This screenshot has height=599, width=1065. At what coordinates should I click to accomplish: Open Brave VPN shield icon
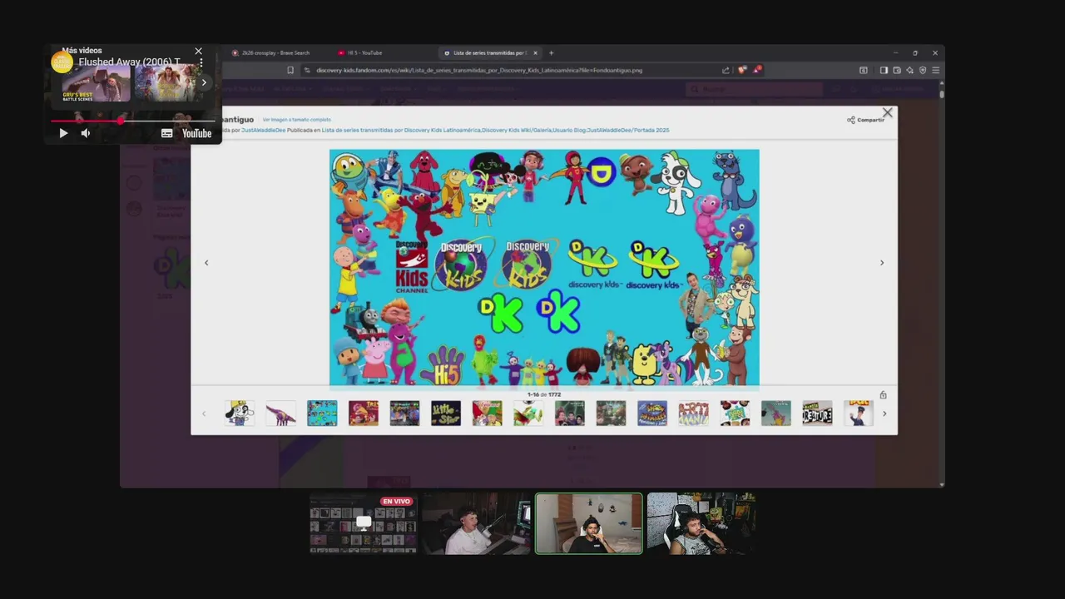(923, 70)
